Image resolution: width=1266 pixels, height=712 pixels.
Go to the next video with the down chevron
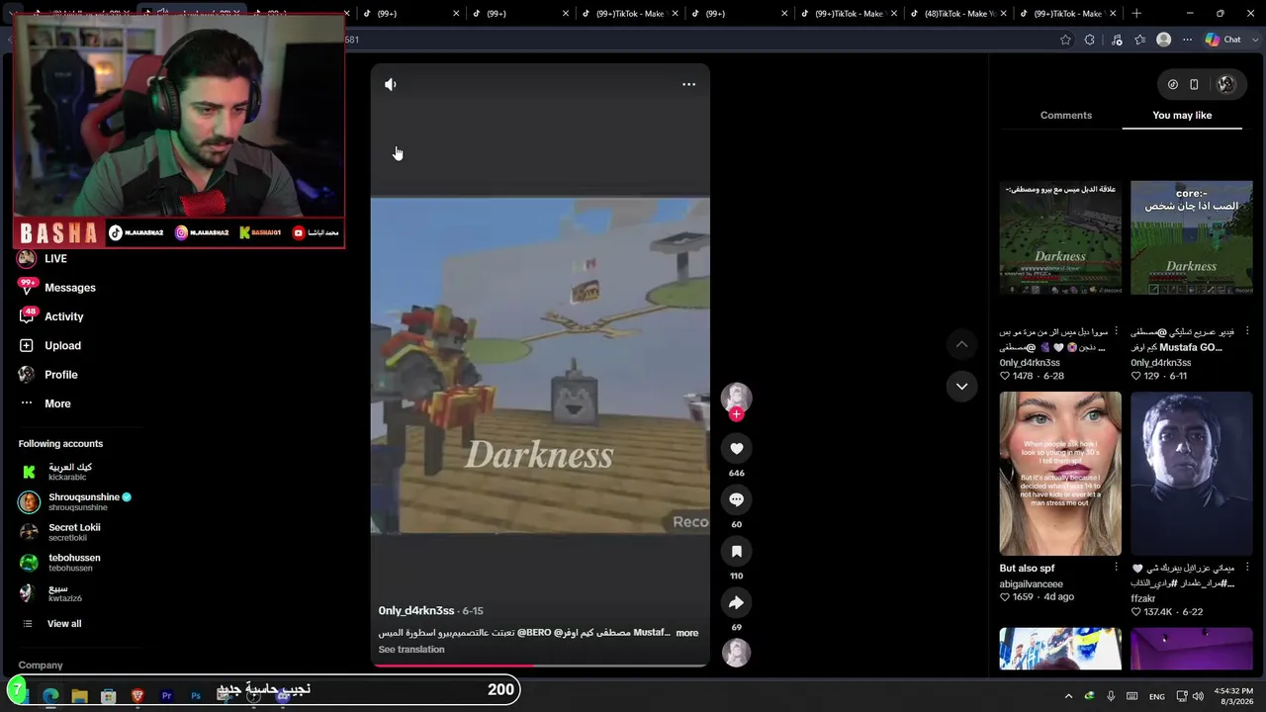(x=961, y=387)
